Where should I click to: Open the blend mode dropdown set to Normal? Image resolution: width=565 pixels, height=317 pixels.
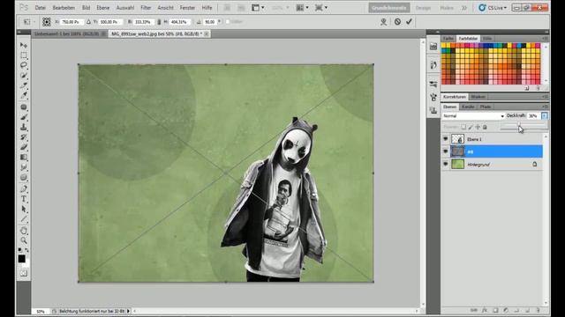(473, 115)
